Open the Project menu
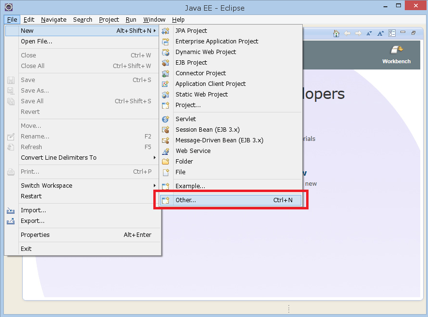The height and width of the screenshot is (317, 428). pyautogui.click(x=109, y=20)
